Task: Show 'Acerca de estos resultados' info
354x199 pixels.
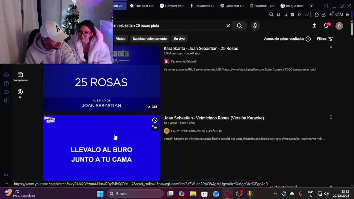Action: (287, 39)
